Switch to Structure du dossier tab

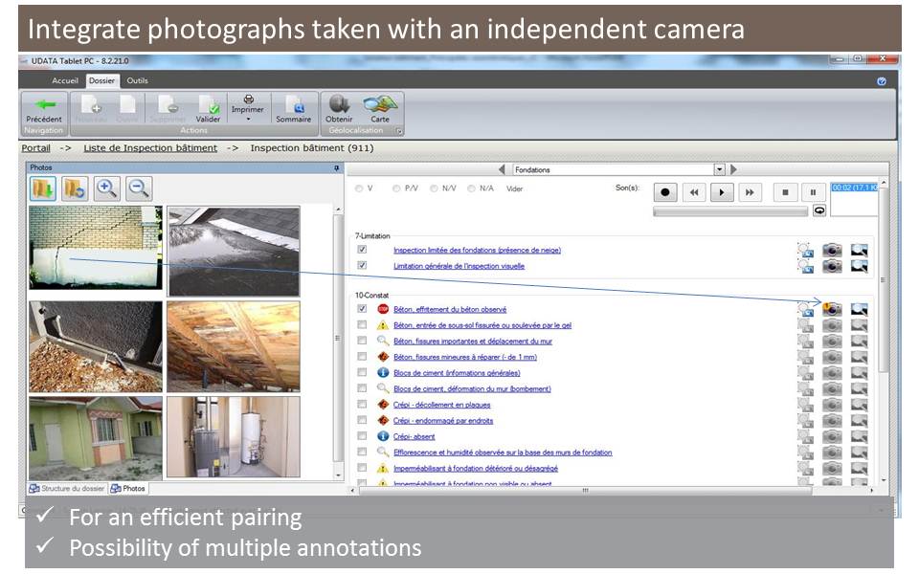click(x=66, y=488)
